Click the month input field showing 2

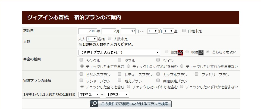[109, 31]
